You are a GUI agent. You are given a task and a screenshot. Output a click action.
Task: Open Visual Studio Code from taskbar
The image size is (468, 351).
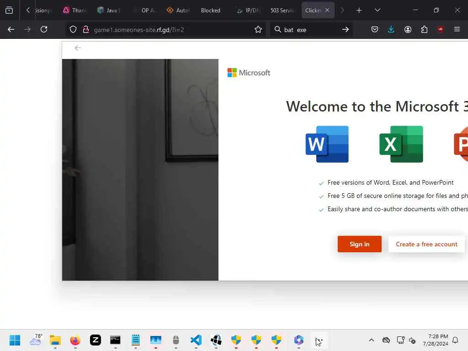[196, 340]
